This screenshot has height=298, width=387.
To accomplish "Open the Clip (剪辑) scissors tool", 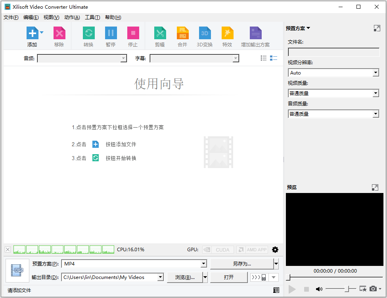I will (x=160, y=33).
